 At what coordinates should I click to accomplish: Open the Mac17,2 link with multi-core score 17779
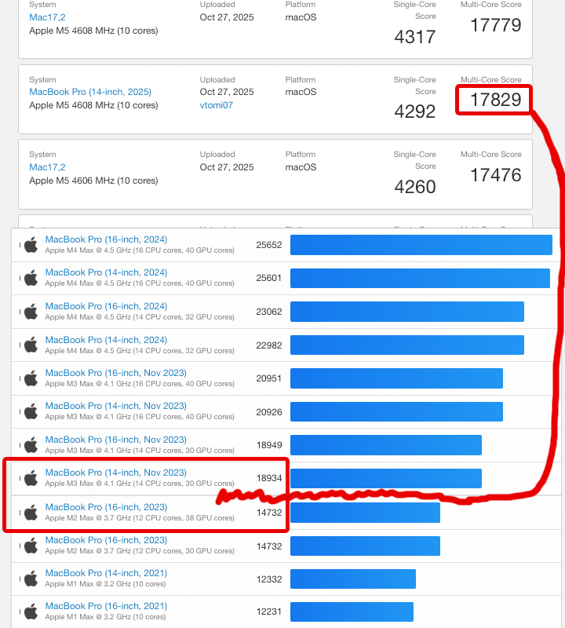(x=47, y=16)
